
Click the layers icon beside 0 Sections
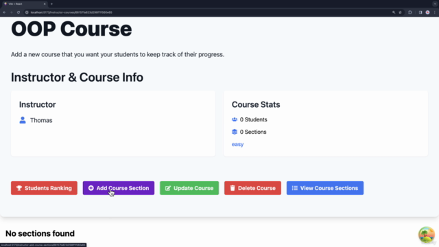[x=235, y=132]
